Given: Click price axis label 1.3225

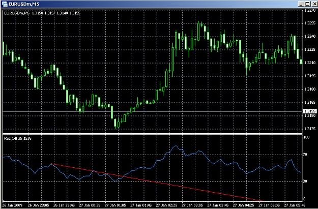Looking at the screenshot, I should pos(310,50).
